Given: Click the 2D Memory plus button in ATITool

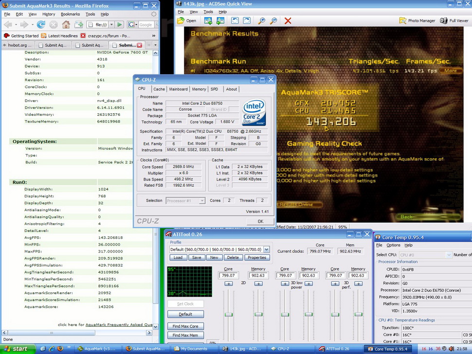Looking at the screenshot, I should pyautogui.click(x=258, y=283).
